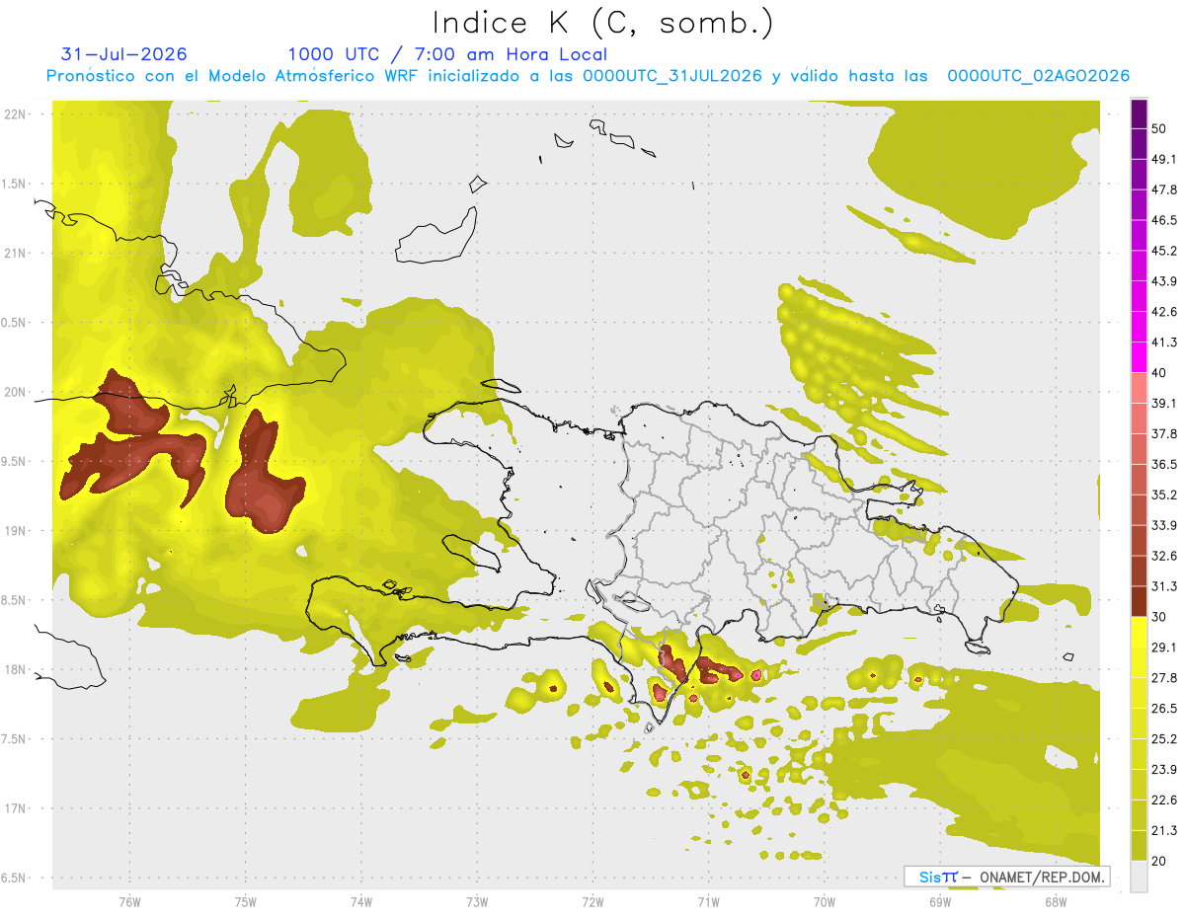This screenshot has width=1185, height=915.
Task: Click the 'SisTT – ONAMET/REP.DOM.' credit box
Action: click(1006, 877)
